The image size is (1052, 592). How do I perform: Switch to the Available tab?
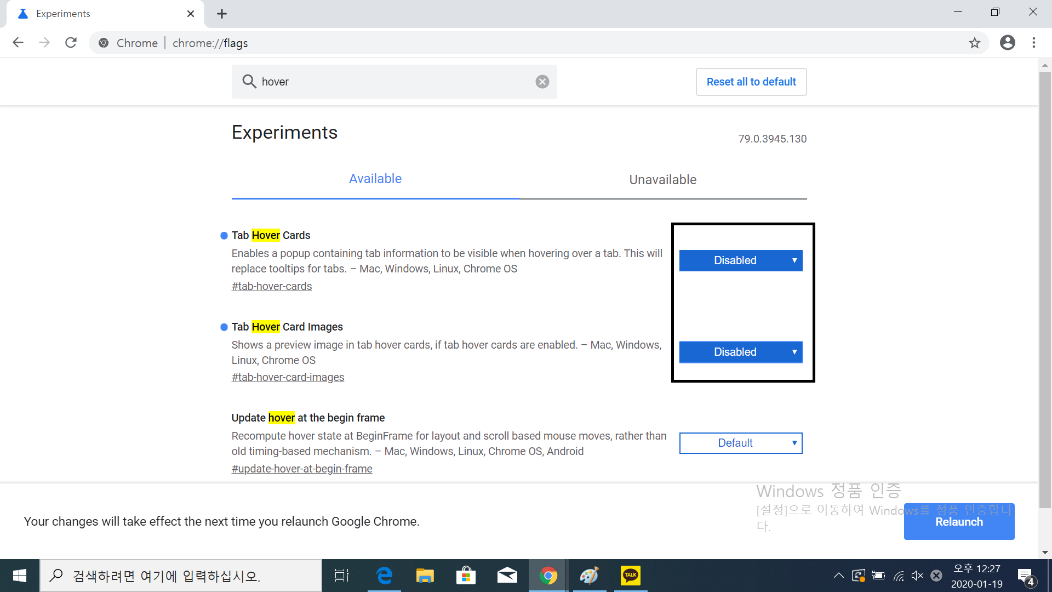pos(375,179)
